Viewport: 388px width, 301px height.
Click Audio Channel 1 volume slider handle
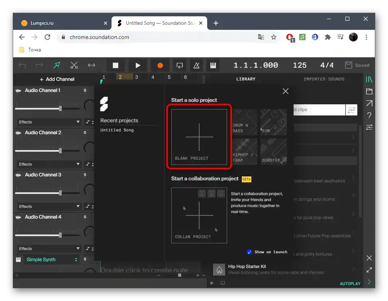click(61, 108)
